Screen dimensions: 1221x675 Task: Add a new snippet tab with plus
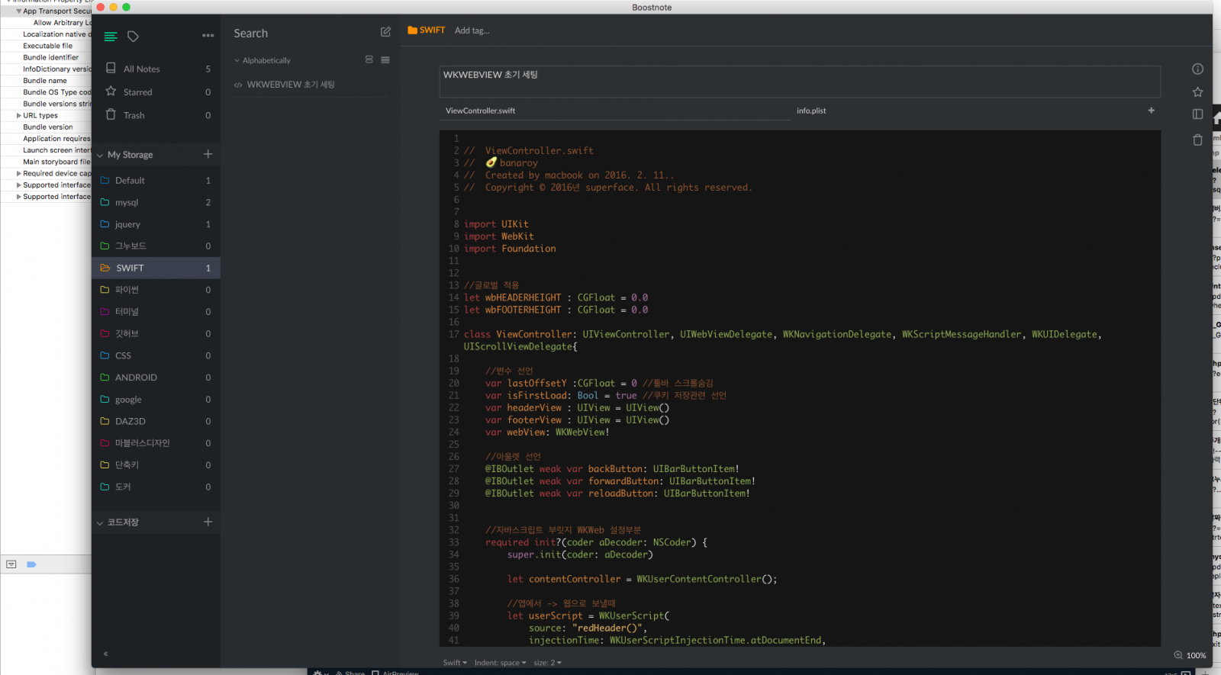(1151, 111)
